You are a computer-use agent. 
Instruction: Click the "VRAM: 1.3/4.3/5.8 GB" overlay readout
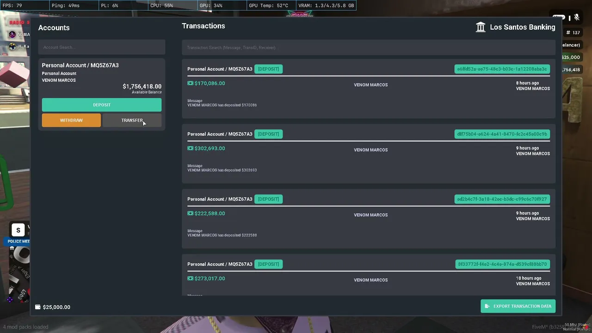(x=327, y=6)
